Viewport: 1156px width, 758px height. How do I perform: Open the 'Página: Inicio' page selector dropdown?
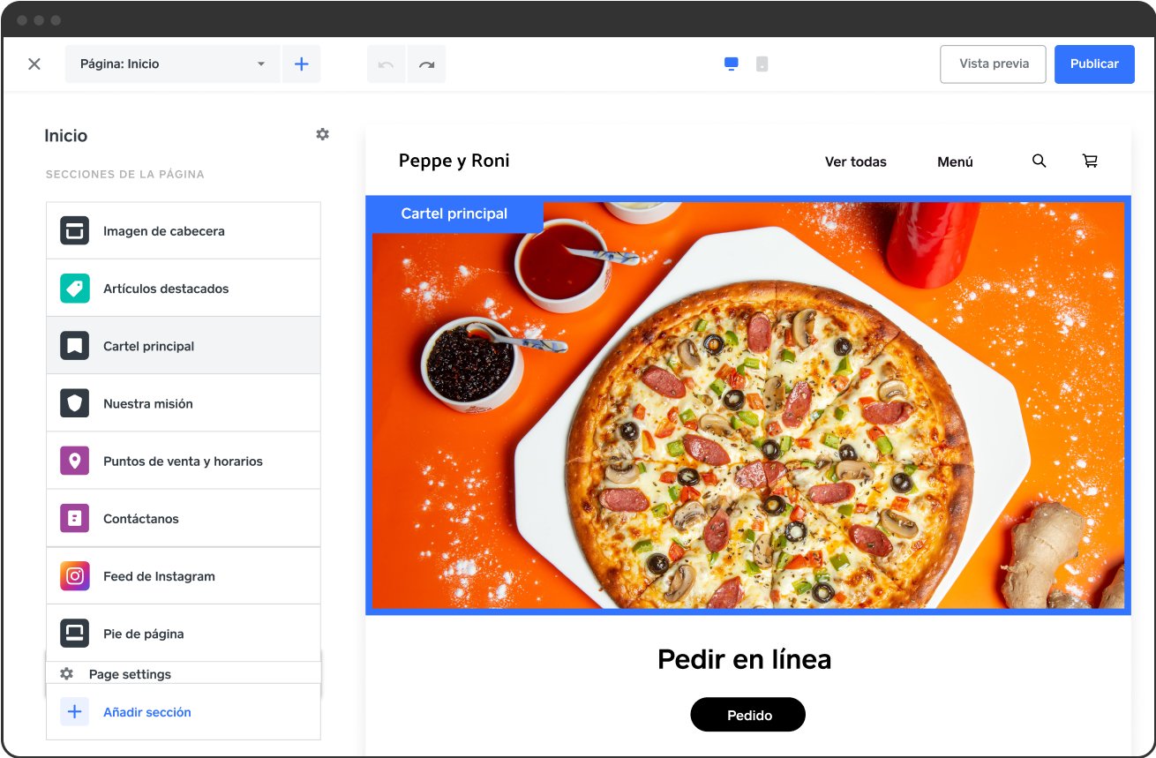click(172, 64)
